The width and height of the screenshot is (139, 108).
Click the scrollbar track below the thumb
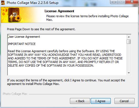pyautogui.click(x=129, y=57)
